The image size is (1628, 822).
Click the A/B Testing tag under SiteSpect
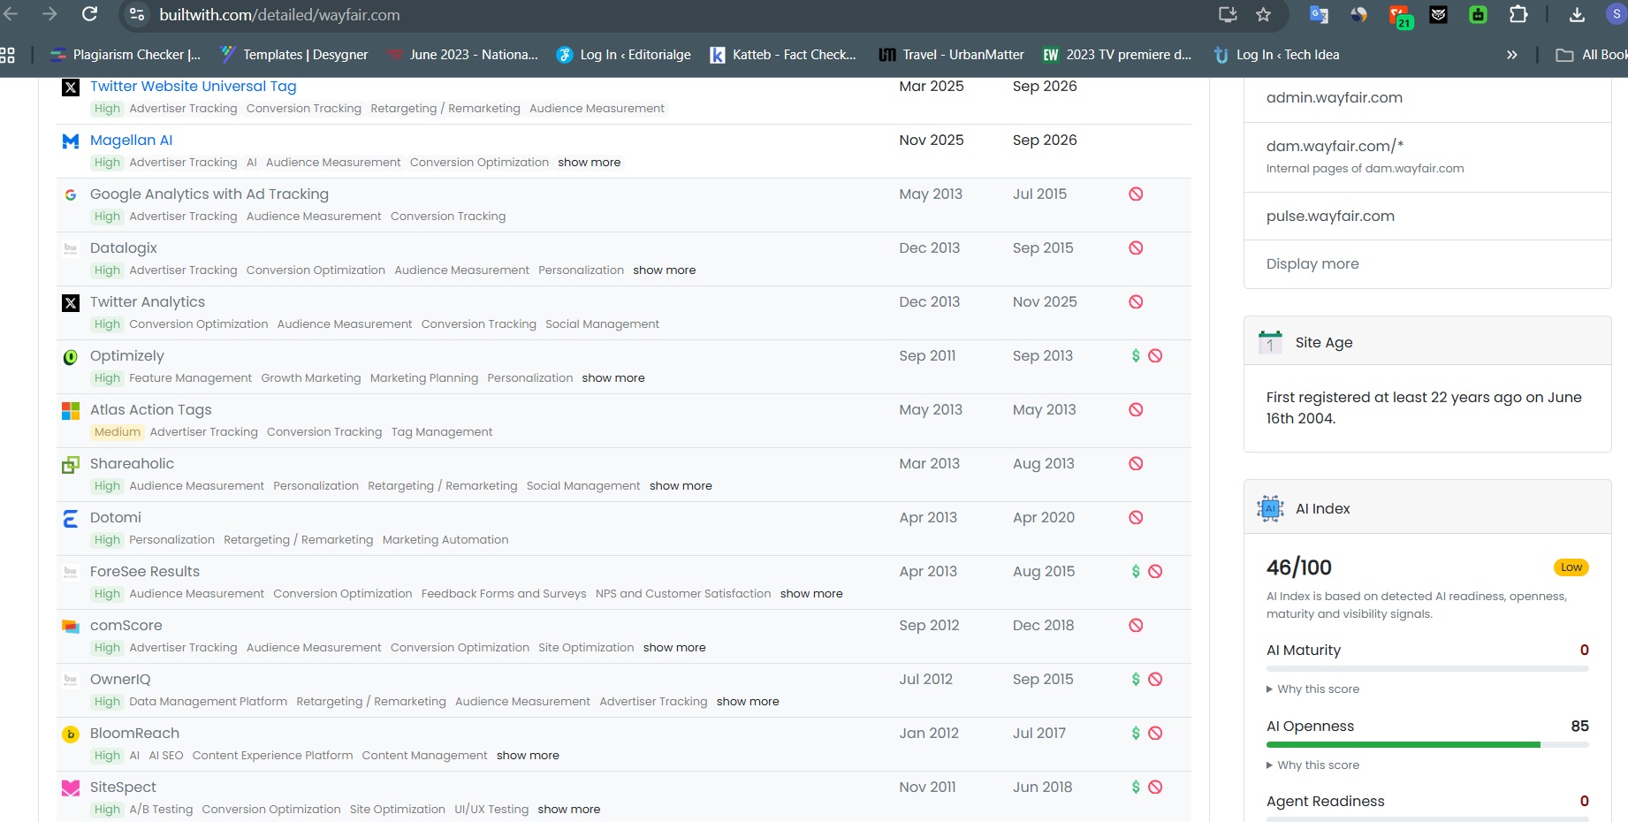[161, 810]
